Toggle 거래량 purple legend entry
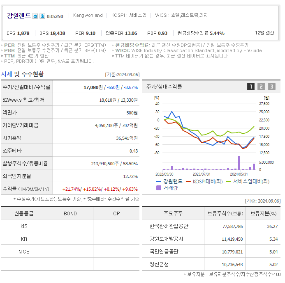The image size is (285, 283). [167, 188]
